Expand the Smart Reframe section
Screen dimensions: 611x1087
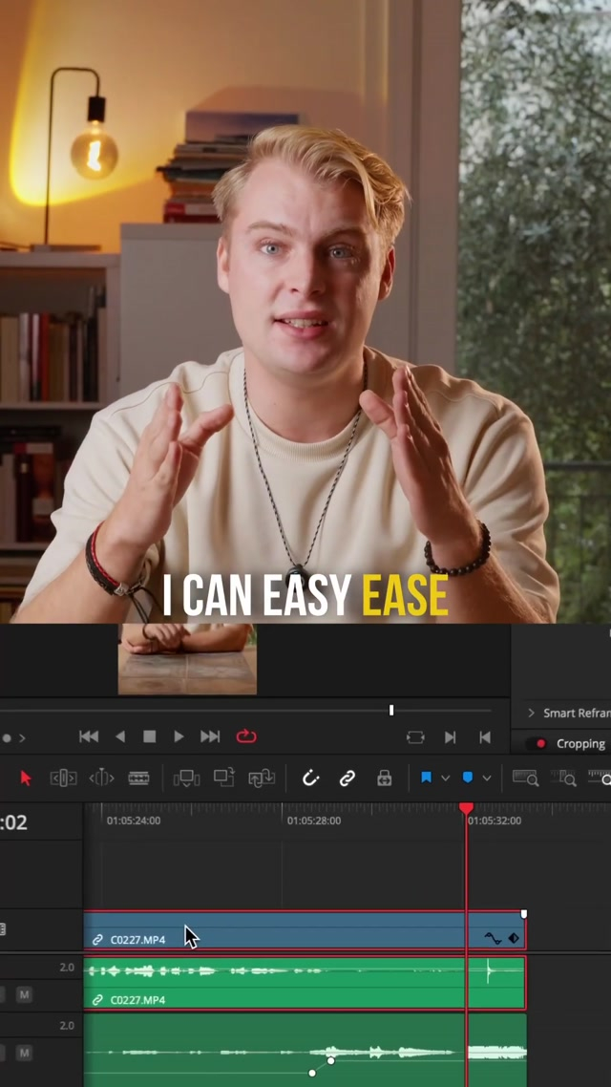coord(532,713)
